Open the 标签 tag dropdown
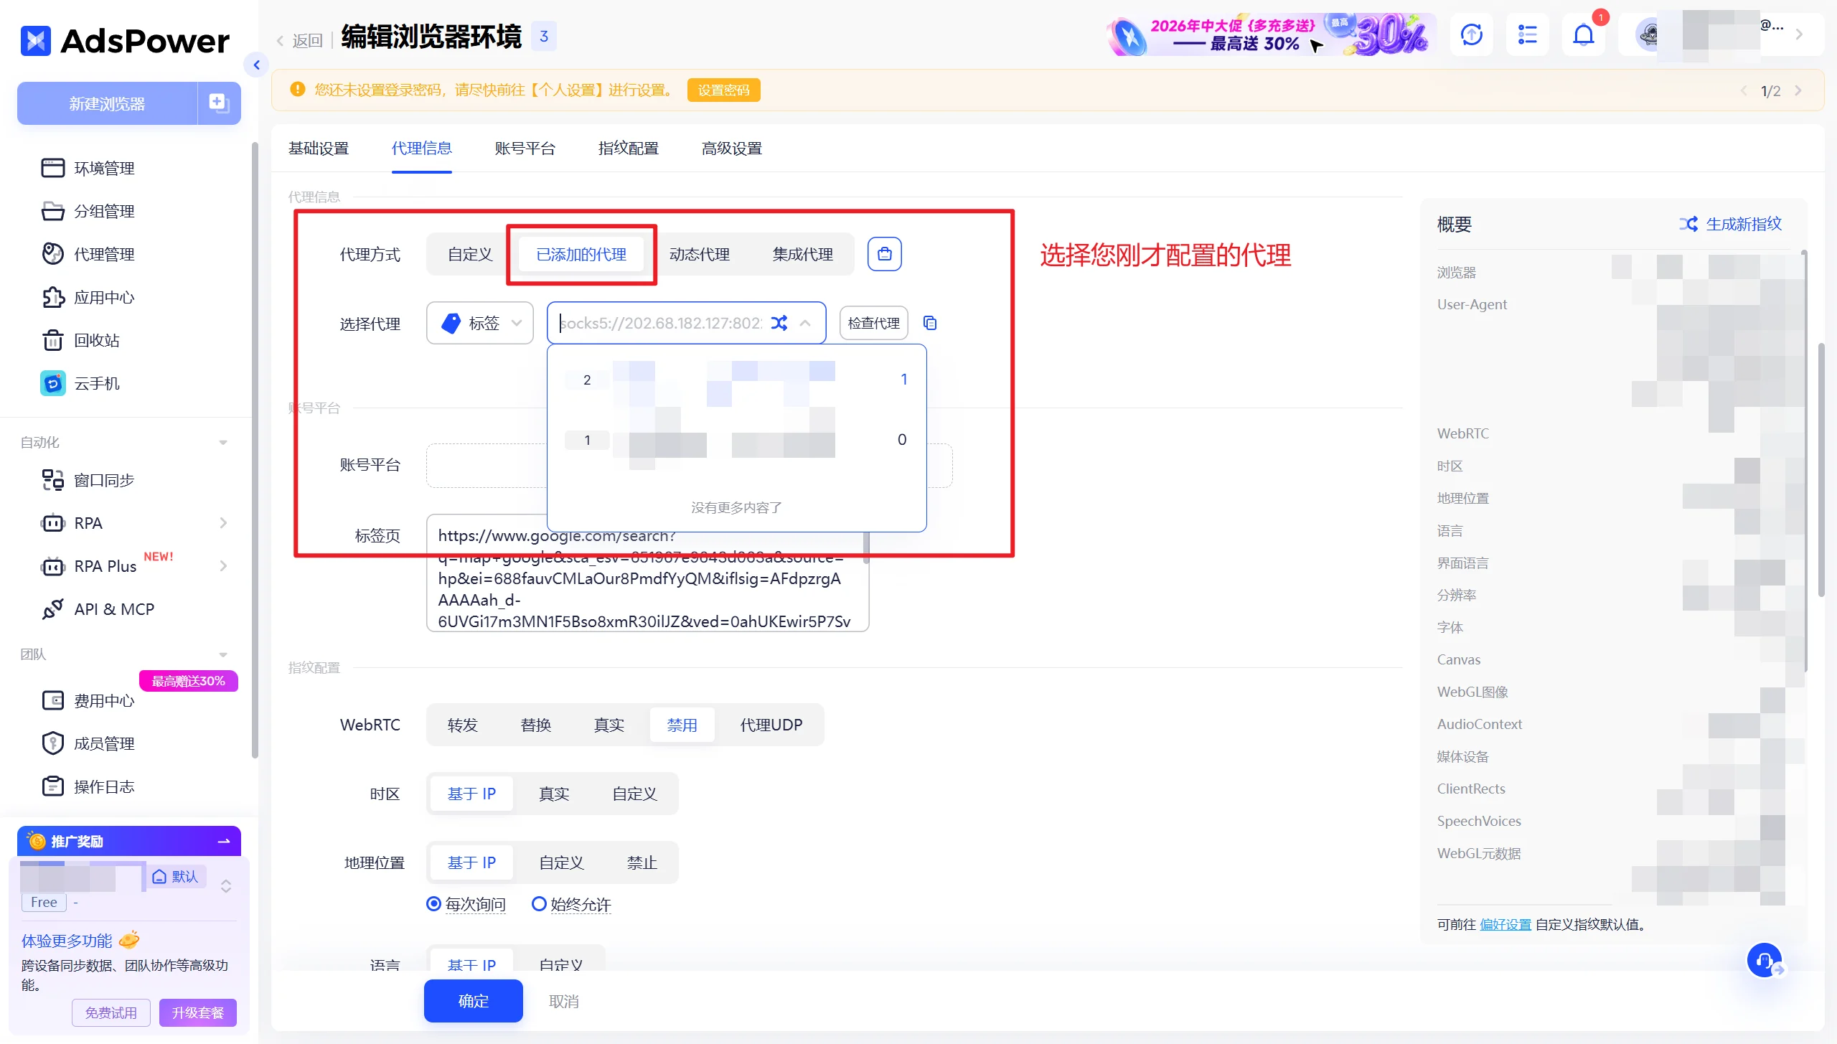The height and width of the screenshot is (1044, 1837). pos(480,323)
